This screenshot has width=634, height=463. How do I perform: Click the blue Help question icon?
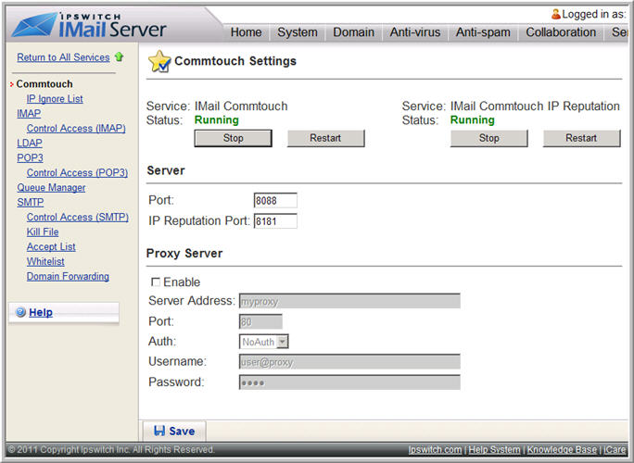pyautogui.click(x=20, y=312)
